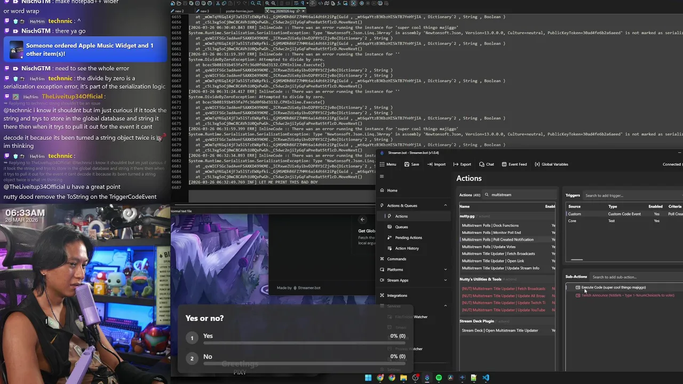Click the Cut scissors icon in Notepad++
The height and width of the screenshot is (384, 683).
pyautogui.click(x=218, y=3)
